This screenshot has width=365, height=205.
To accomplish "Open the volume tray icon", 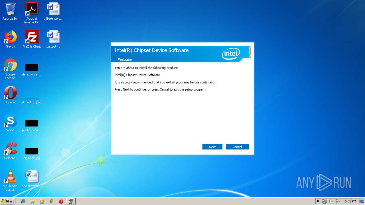I will 331,201.
